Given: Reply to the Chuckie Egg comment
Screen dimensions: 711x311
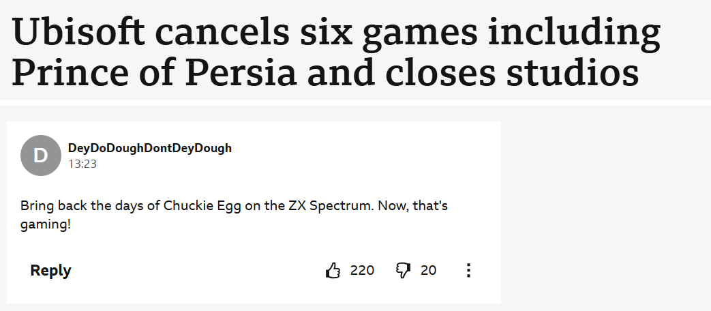Looking at the screenshot, I should point(50,271).
